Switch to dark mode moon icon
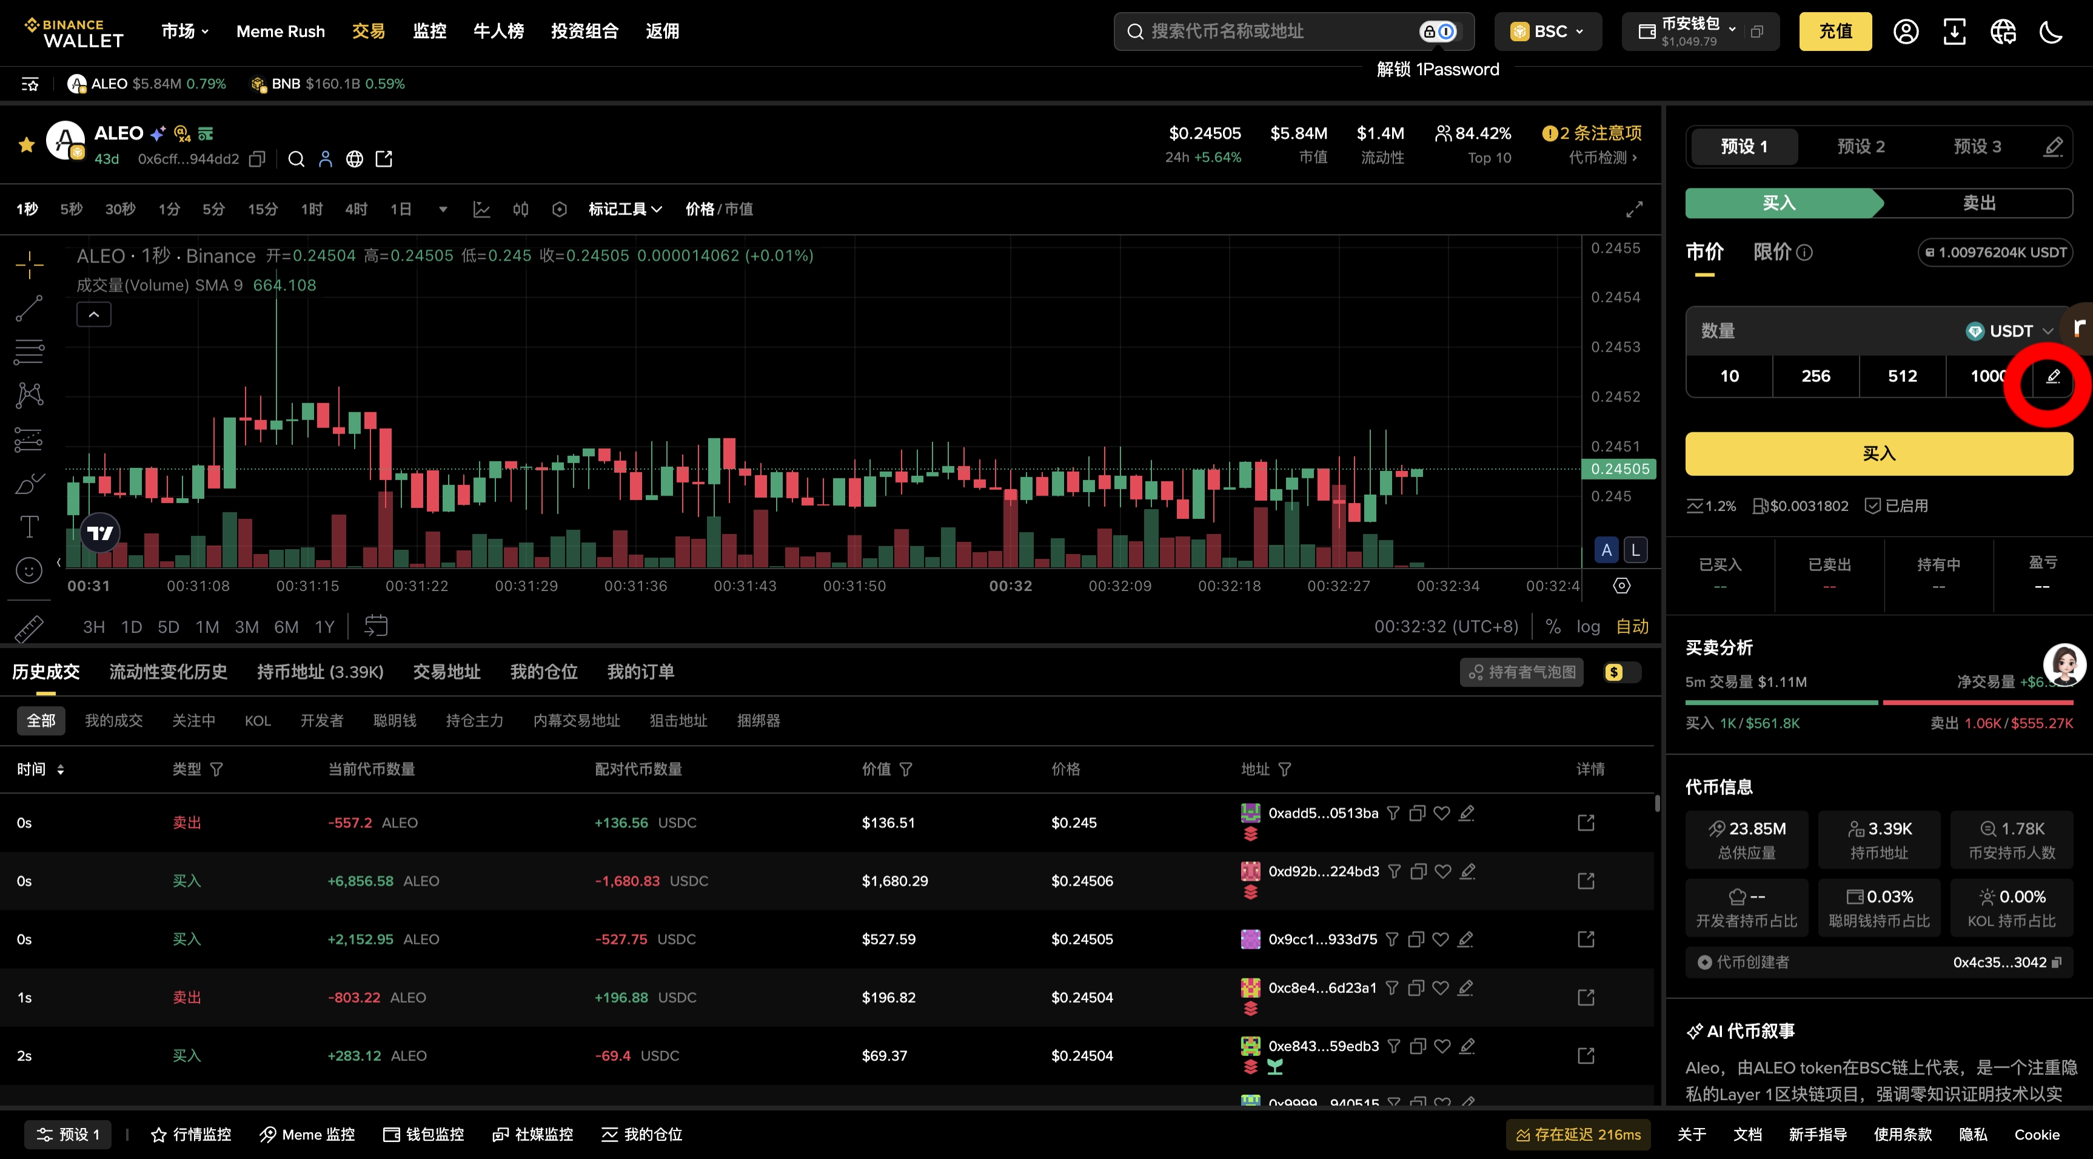The image size is (2093, 1159). tap(2051, 32)
